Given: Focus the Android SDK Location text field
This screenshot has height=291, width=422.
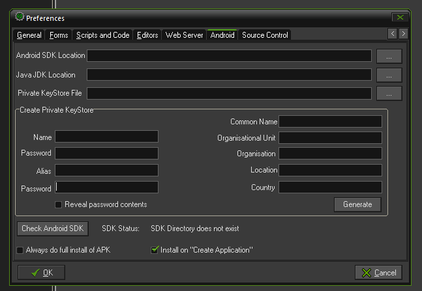Looking at the screenshot, I should coord(229,56).
